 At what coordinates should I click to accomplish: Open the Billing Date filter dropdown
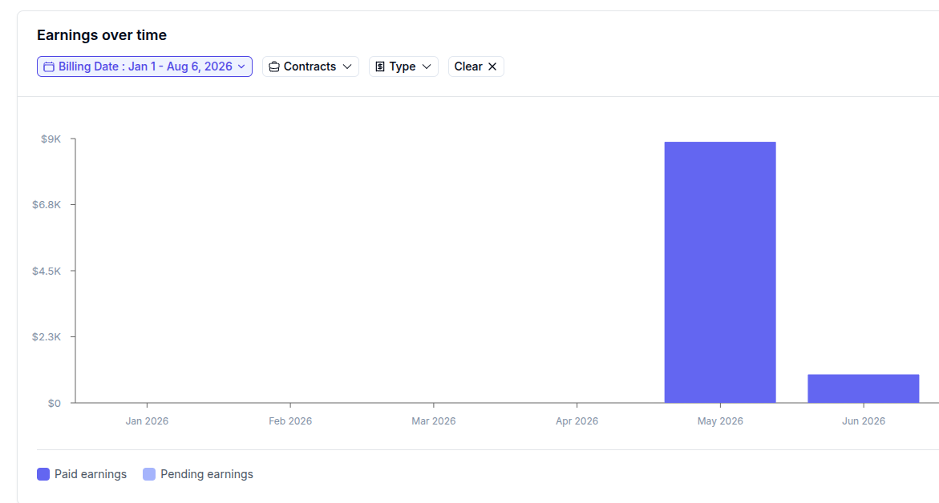click(144, 66)
